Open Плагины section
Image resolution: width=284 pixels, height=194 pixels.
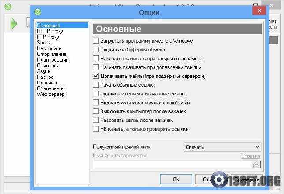tap(47, 83)
